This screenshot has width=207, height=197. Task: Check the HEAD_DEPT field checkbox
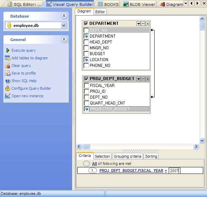point(86,42)
